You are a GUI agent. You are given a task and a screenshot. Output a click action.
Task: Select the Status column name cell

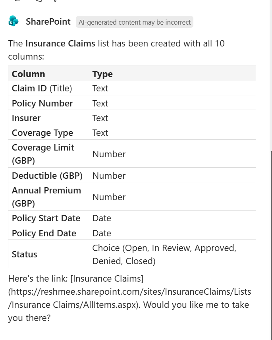[x=25, y=254]
